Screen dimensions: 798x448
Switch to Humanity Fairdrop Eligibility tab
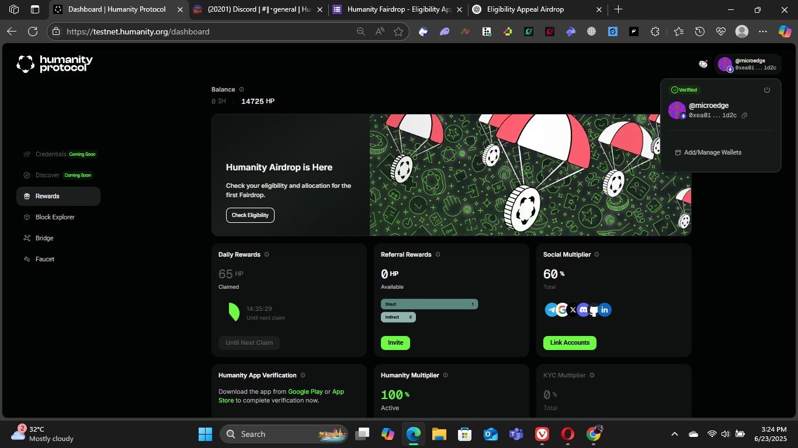coord(397,9)
